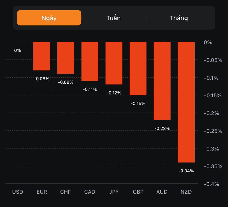Image resolution: width=228 pixels, height=207 pixels.
Task: Click the NZD currency label
Action: [x=186, y=192]
